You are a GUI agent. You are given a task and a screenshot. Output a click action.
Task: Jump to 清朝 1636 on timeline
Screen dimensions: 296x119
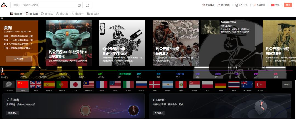pyautogui.click(x=276, y=75)
